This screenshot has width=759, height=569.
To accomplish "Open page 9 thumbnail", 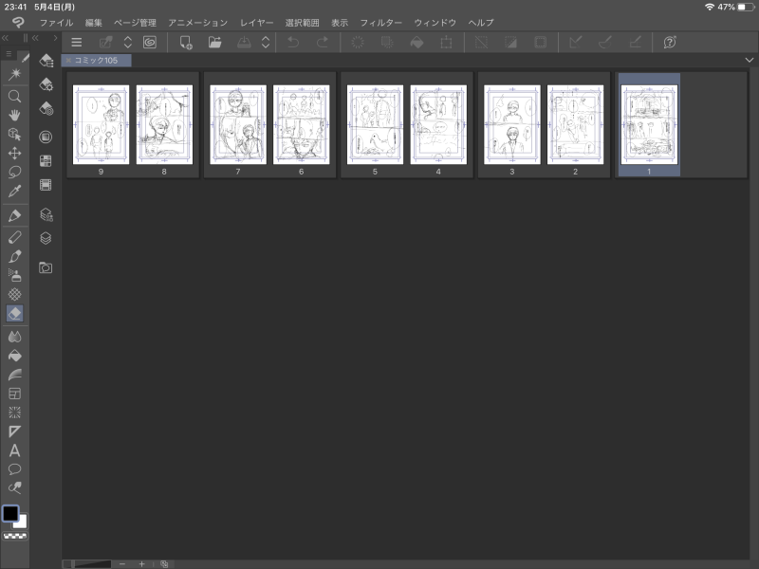I will (101, 125).
